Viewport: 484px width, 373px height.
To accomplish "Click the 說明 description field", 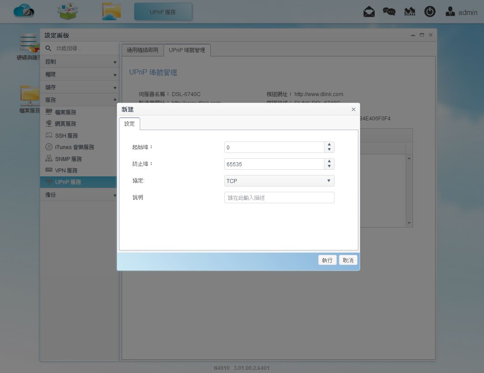I will point(279,198).
